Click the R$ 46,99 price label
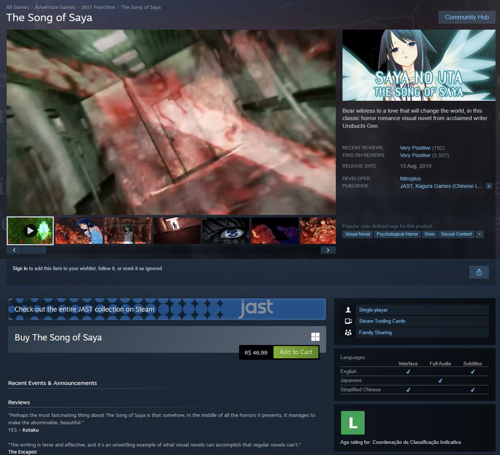Viewport: 500px width, 455px height. click(x=256, y=352)
